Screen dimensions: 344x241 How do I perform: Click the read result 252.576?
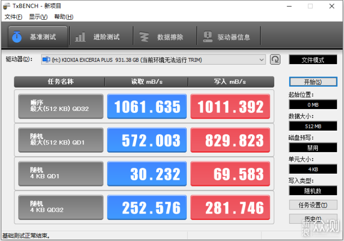point(147,207)
